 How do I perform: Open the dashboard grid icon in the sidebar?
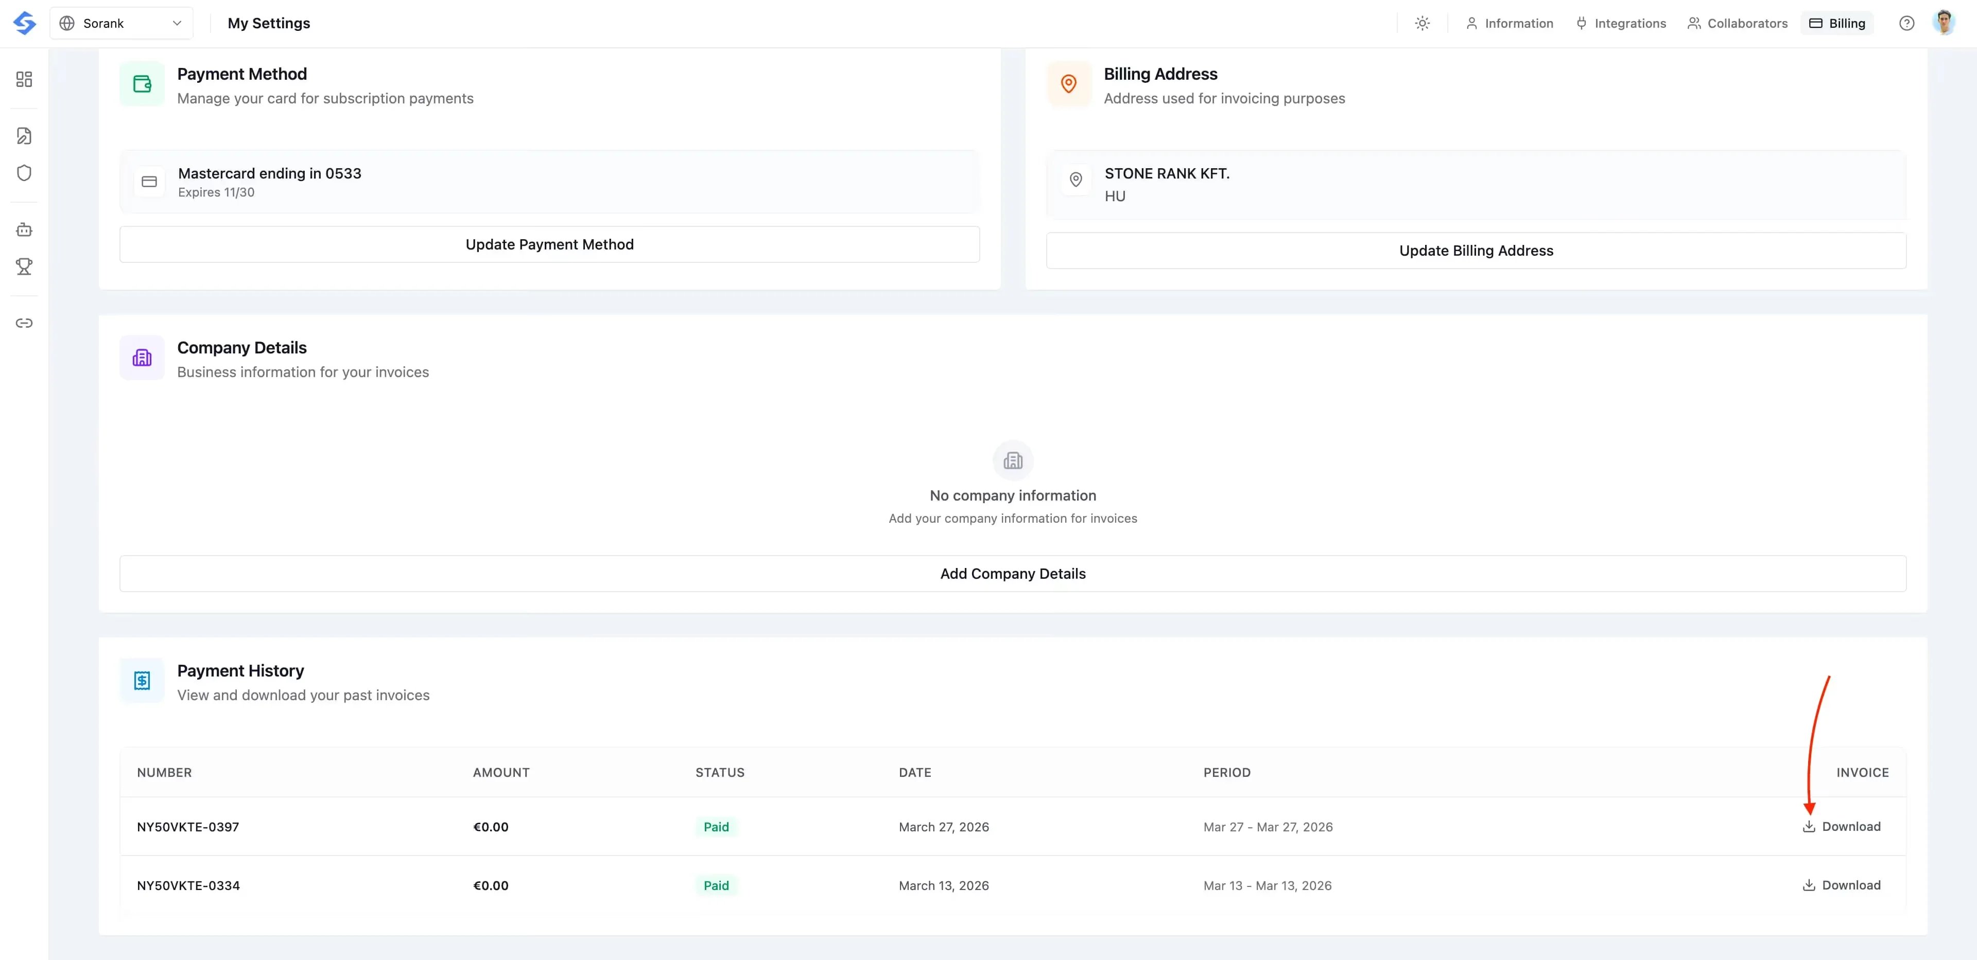coord(24,79)
